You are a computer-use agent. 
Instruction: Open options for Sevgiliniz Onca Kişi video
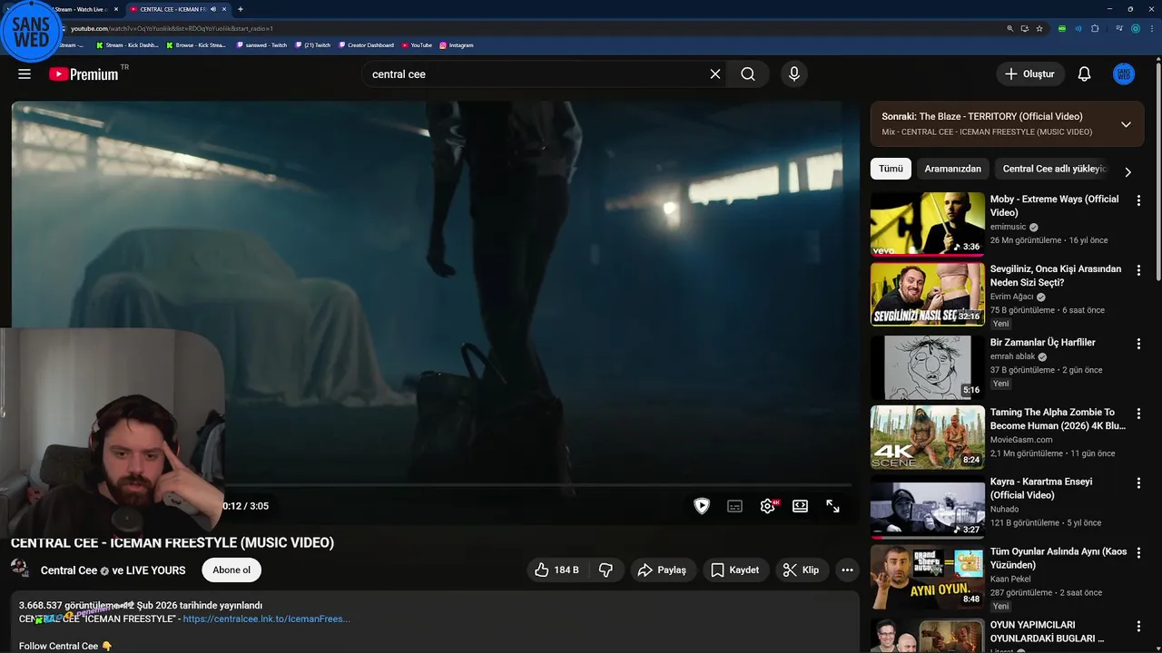click(x=1138, y=270)
